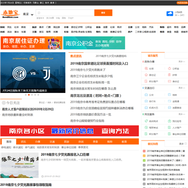Click the 社保 icon in 政务办事

coord(146,68)
